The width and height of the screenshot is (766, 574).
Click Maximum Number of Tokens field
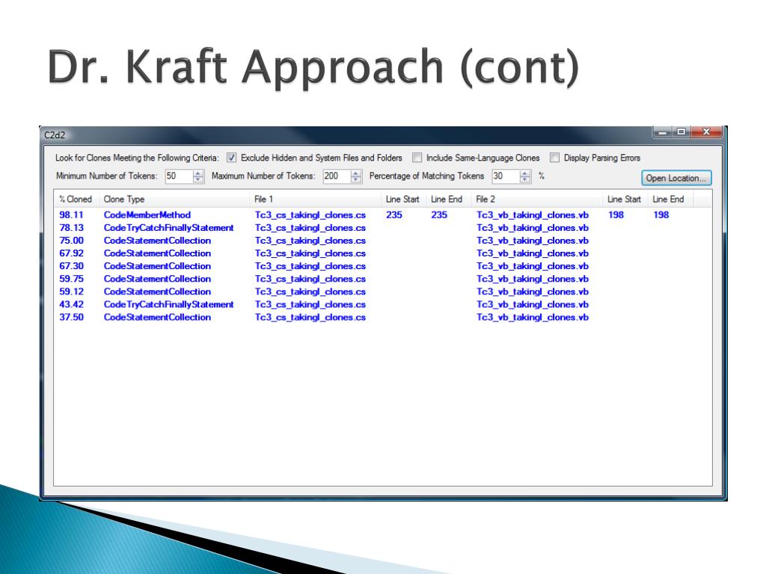tap(337, 176)
